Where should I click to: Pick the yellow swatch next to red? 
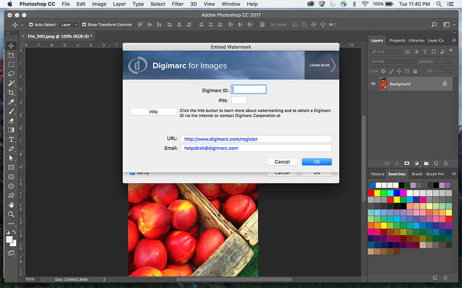(377, 193)
